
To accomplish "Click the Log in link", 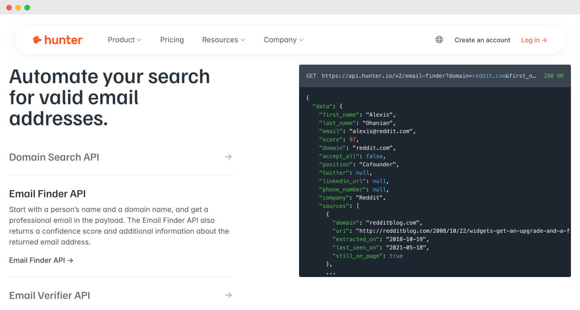I will click(x=534, y=40).
